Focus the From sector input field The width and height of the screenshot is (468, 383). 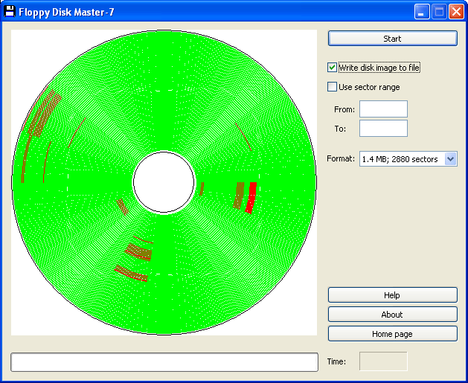pos(383,109)
